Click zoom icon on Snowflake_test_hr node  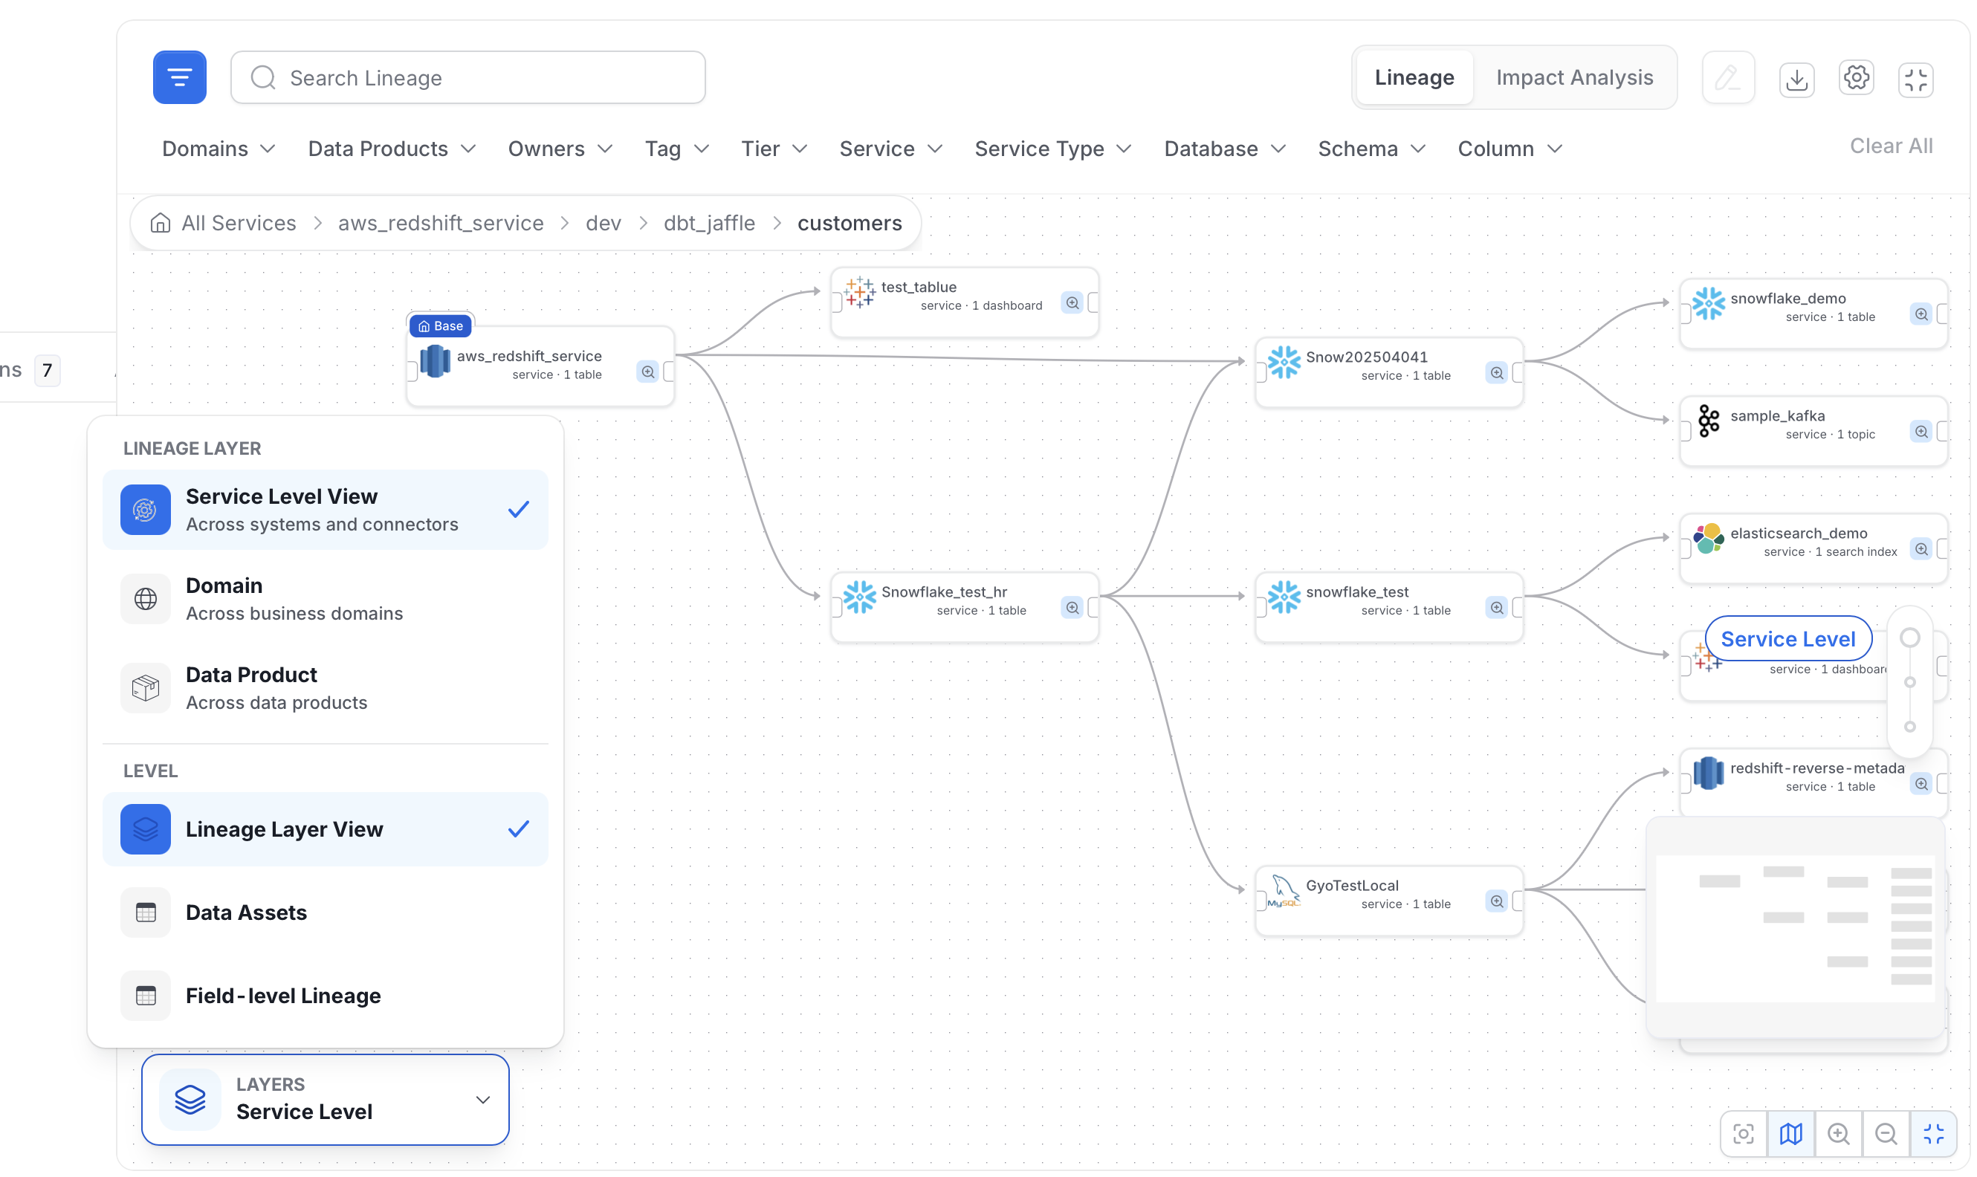pos(1072,608)
